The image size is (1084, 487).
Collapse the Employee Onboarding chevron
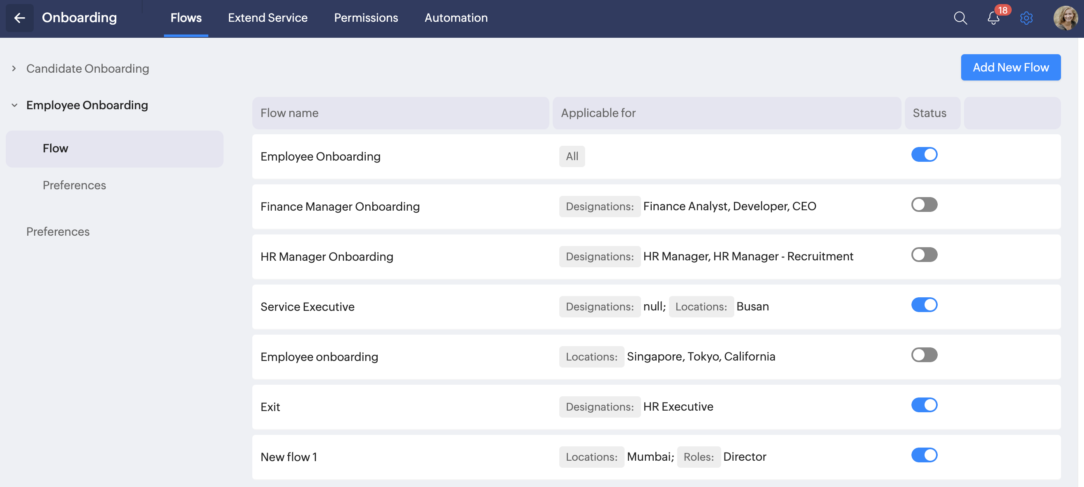point(14,105)
